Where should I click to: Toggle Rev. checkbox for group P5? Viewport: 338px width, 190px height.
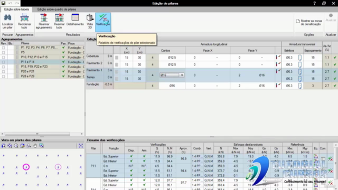click(3, 52)
